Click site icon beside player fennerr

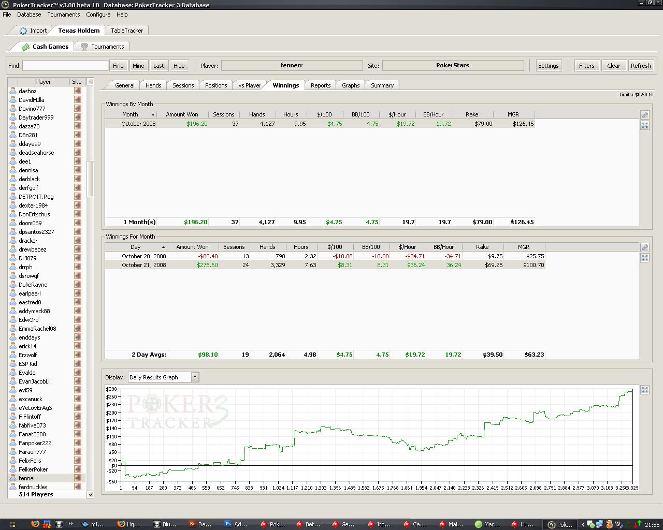click(78, 478)
